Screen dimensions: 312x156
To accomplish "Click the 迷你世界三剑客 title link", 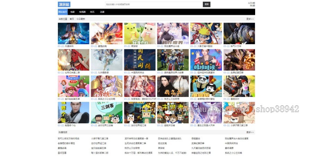I will (x=105, y=125).
